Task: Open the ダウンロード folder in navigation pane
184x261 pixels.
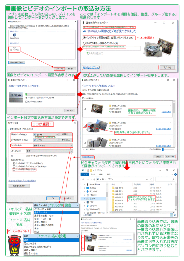Action: point(93,191)
